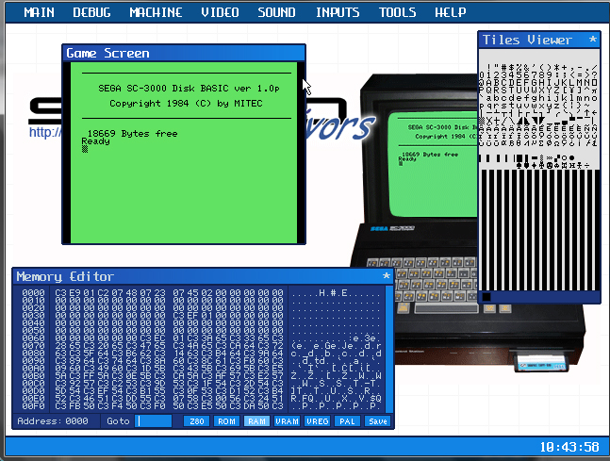Open the MACHINE menu

pyautogui.click(x=156, y=12)
